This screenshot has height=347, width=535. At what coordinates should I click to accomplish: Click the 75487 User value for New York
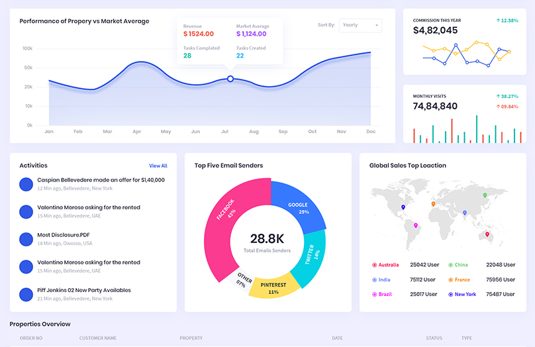point(501,294)
